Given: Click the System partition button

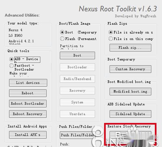Looking at the screenshot, I should 77,102.
